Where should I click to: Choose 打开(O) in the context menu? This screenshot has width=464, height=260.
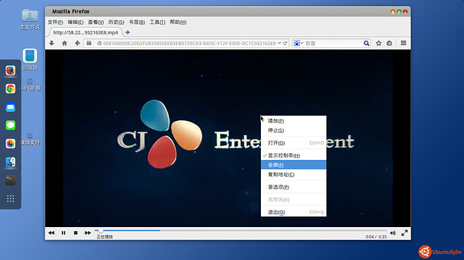(x=293, y=143)
